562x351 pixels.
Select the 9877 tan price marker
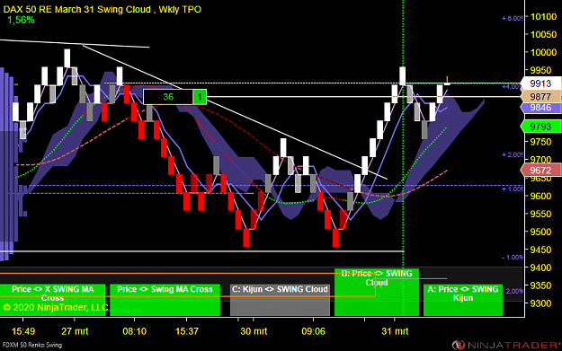click(x=540, y=97)
